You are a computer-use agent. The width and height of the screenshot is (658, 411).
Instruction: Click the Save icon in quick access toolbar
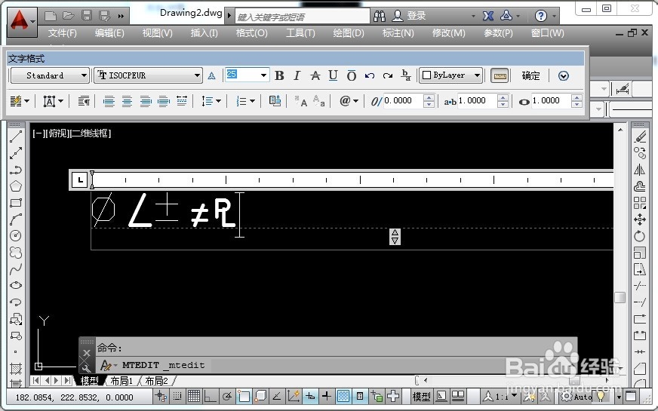coord(87,16)
